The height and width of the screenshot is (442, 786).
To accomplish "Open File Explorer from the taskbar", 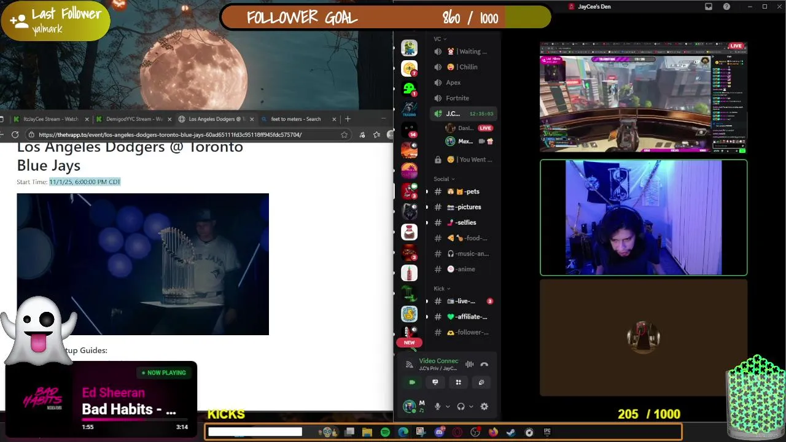I will point(367,432).
